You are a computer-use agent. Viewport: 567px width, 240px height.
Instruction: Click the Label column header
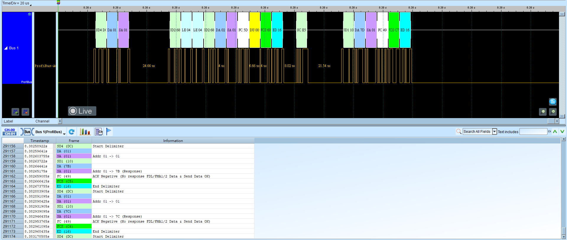coord(8,121)
